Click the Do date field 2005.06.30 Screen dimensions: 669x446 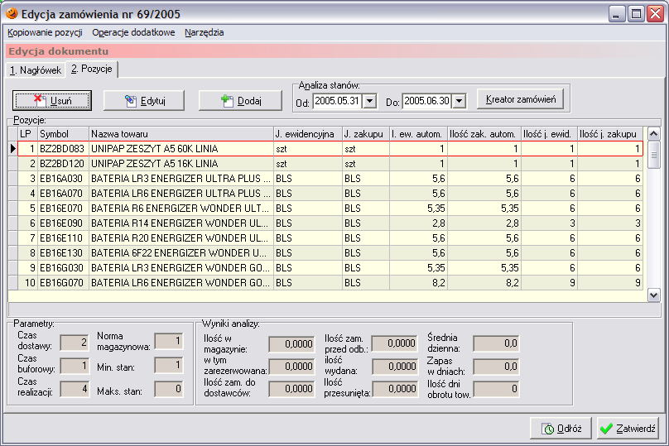(x=426, y=101)
